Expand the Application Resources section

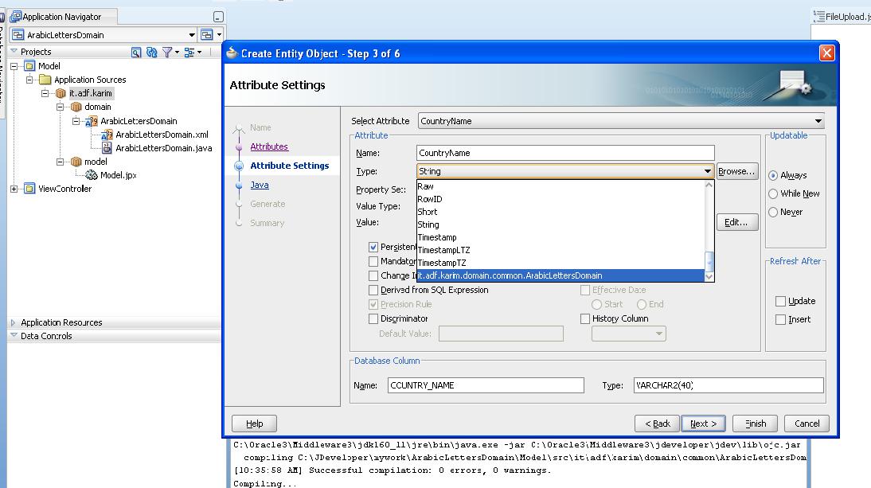14,322
